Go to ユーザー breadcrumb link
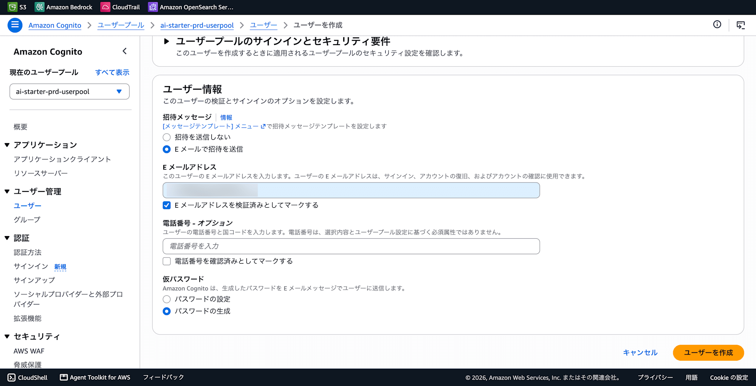Viewport: 756px width, 386px height. click(x=263, y=25)
